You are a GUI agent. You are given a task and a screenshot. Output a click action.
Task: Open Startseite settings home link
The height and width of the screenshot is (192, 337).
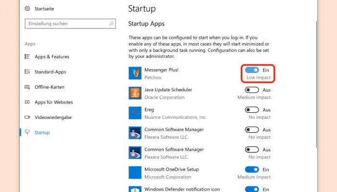pyautogui.click(x=44, y=9)
